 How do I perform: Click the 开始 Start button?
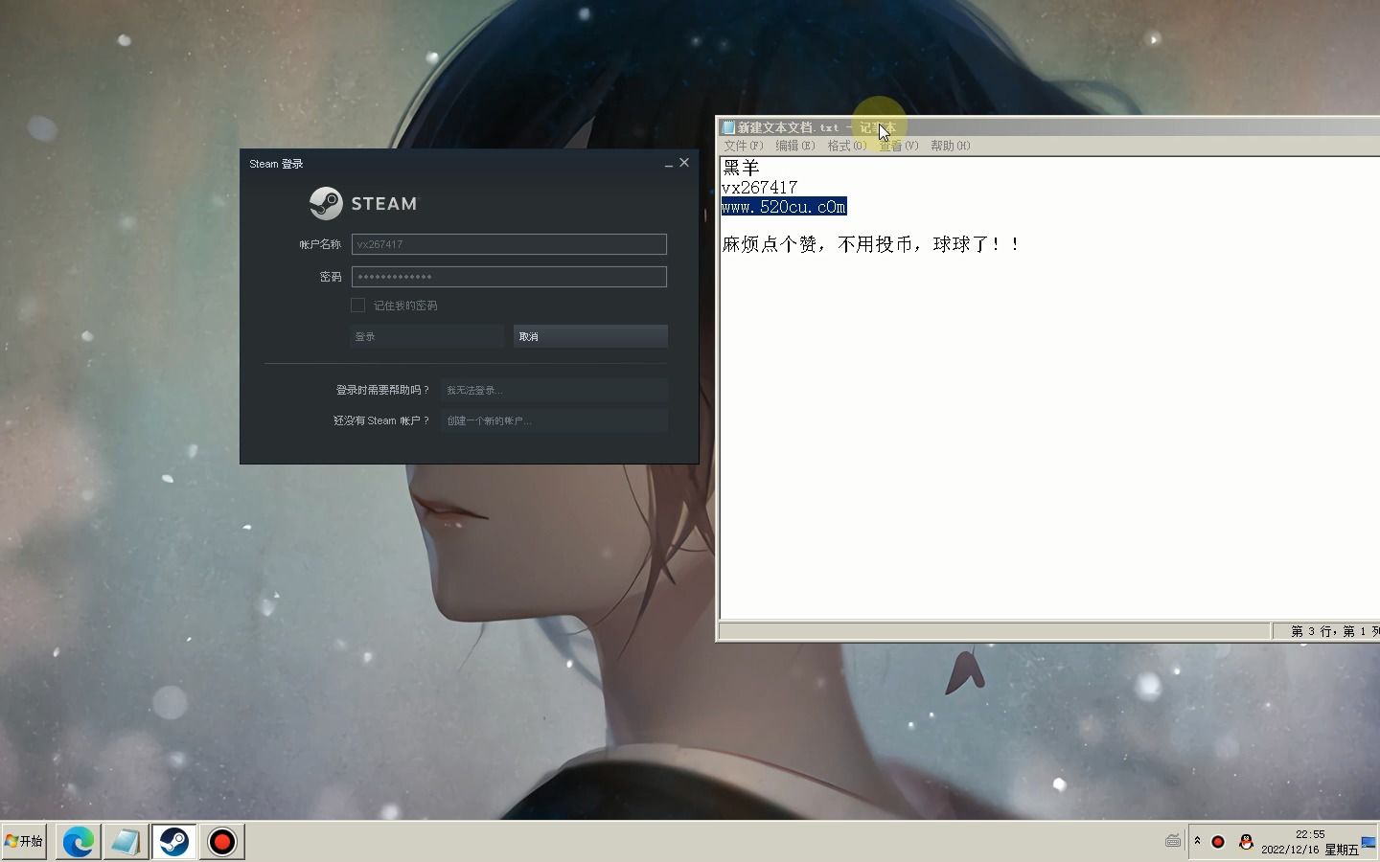tap(24, 841)
